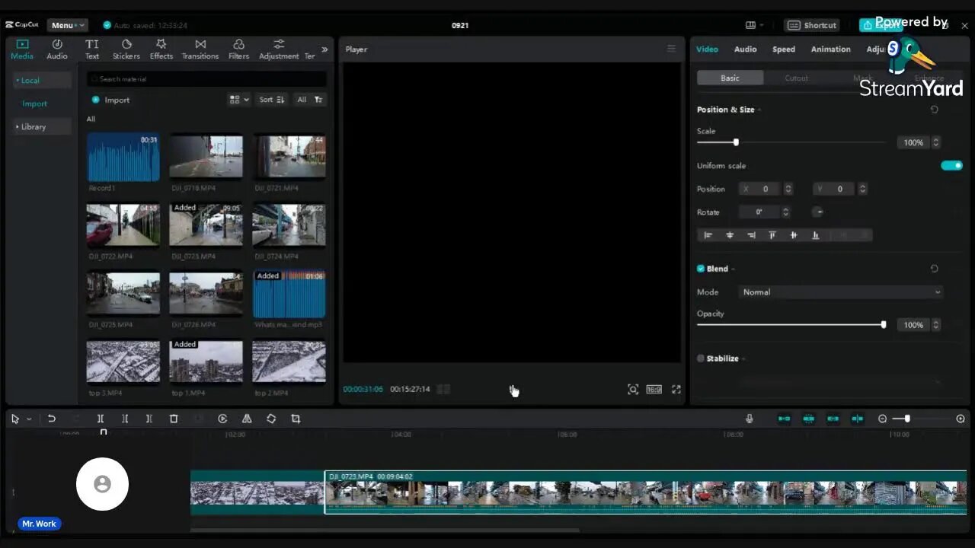The height and width of the screenshot is (548, 975).
Task: Open the CapCut Menu dropdown
Action: click(x=67, y=25)
